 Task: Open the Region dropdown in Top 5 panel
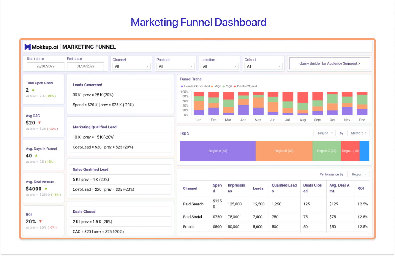click(x=324, y=133)
